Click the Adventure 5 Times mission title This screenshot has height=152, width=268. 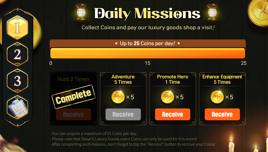tap(123, 79)
